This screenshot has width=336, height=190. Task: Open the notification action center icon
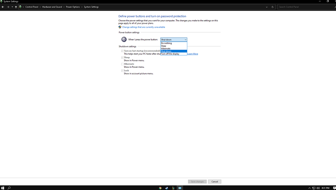(334, 188)
